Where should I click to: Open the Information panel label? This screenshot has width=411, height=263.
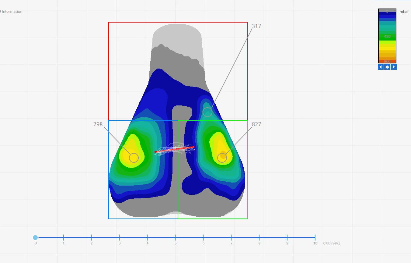[x=12, y=12]
